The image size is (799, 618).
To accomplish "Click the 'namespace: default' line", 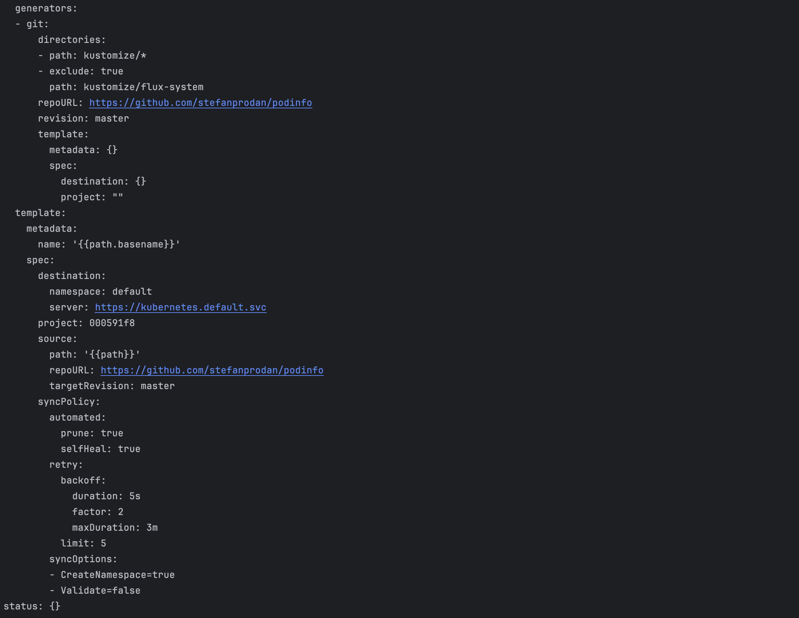I will [x=101, y=292].
